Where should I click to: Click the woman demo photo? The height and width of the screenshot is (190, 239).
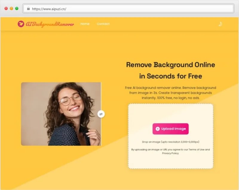pos(61,114)
